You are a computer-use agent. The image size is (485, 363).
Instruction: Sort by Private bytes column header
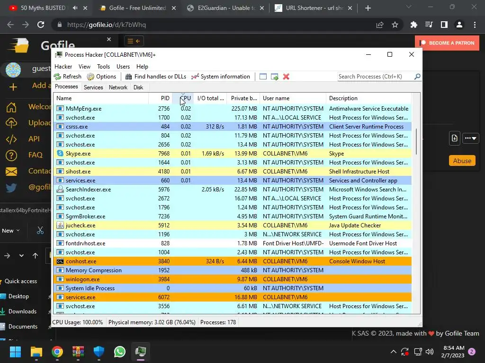click(x=243, y=98)
